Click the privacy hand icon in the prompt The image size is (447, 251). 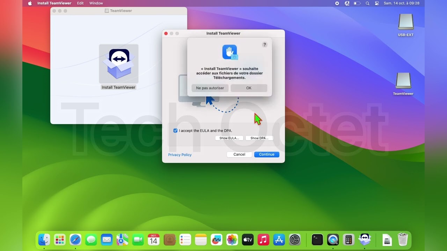point(230,52)
